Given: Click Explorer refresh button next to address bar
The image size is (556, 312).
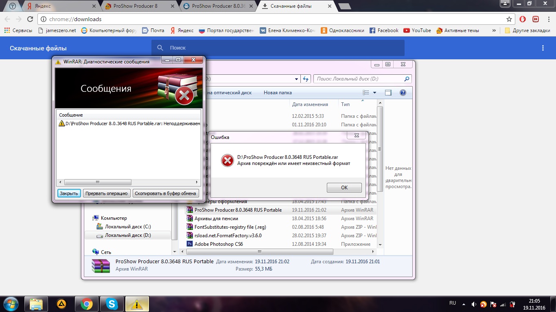Looking at the screenshot, I should click(306, 79).
